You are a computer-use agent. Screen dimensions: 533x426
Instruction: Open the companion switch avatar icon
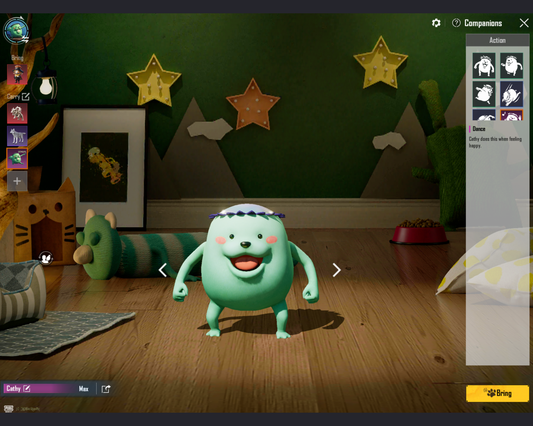click(x=16, y=31)
